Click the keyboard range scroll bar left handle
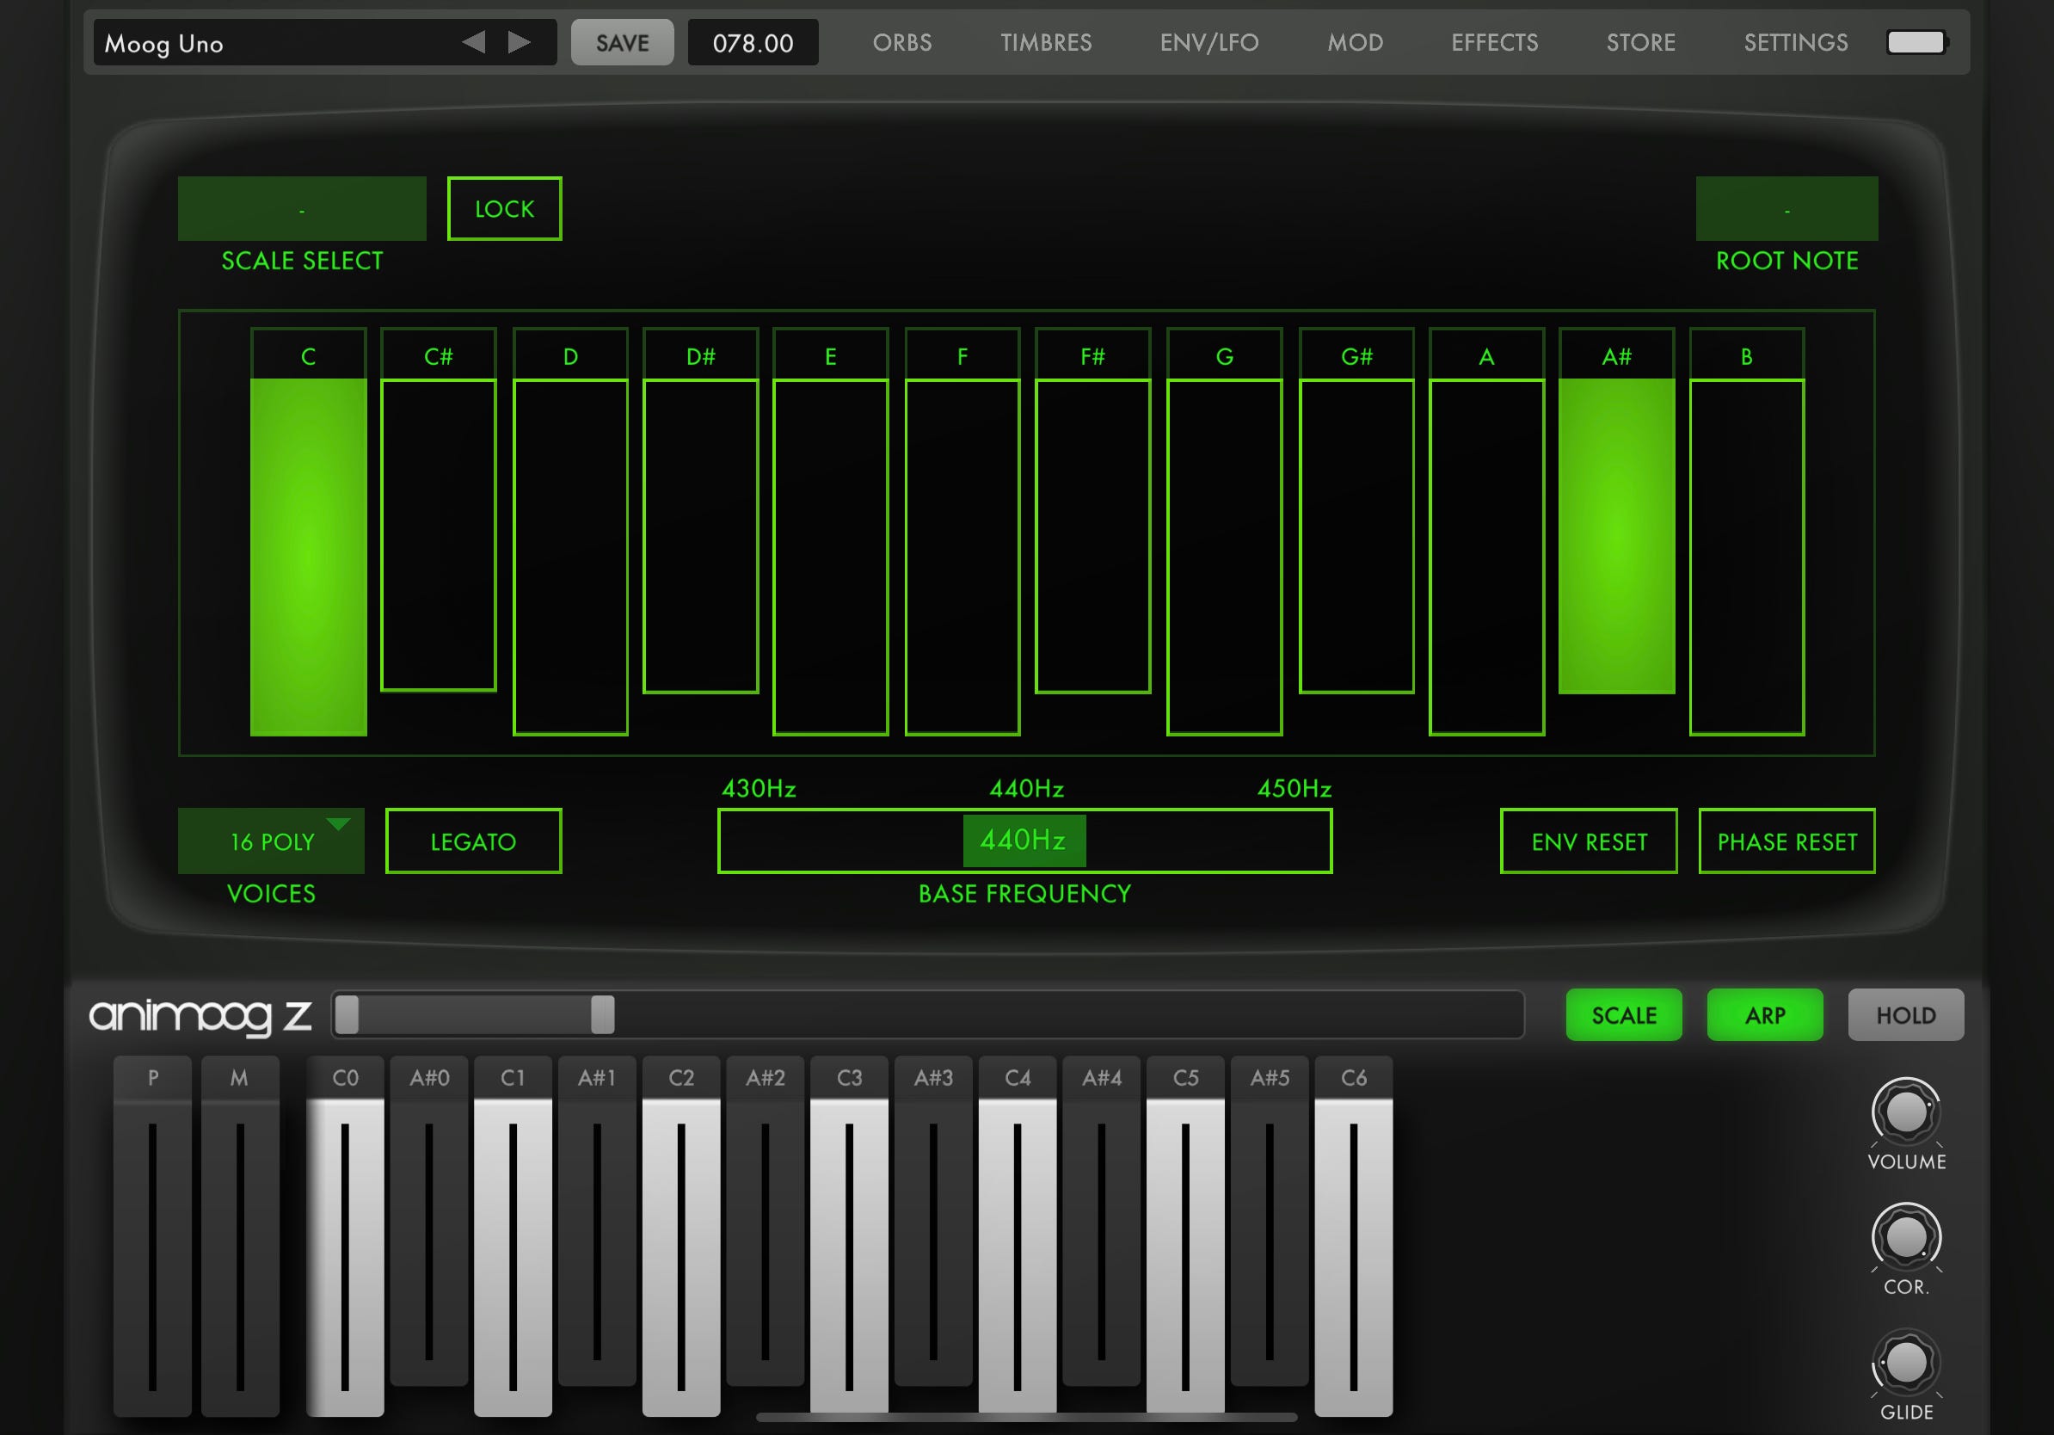This screenshot has height=1435, width=2054. click(347, 1014)
